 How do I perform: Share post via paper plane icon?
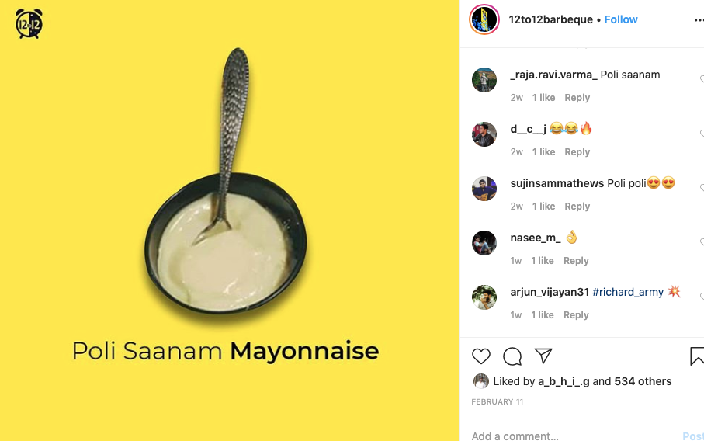(543, 356)
